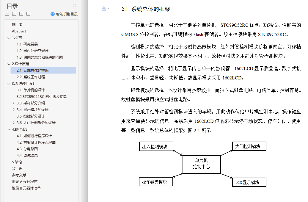Expand the 3.4 显示模块的设计 entry
The image size is (308, 202).
[x=14, y=110]
